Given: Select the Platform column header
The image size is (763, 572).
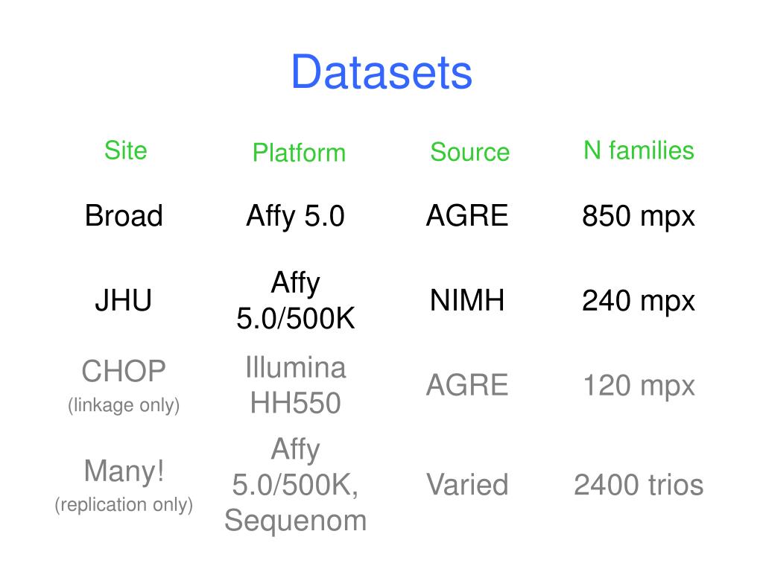Looking at the screenshot, I should point(299,153).
